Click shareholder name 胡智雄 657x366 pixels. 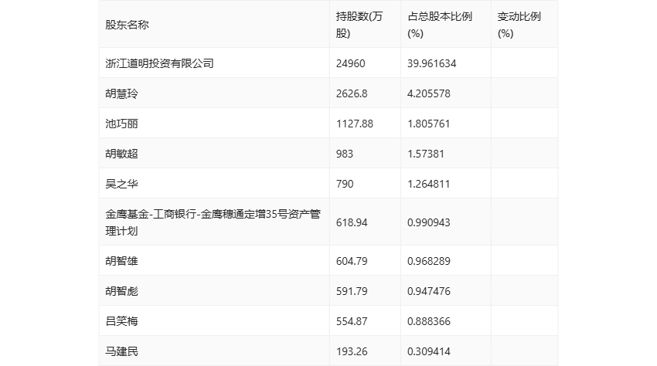point(121,261)
